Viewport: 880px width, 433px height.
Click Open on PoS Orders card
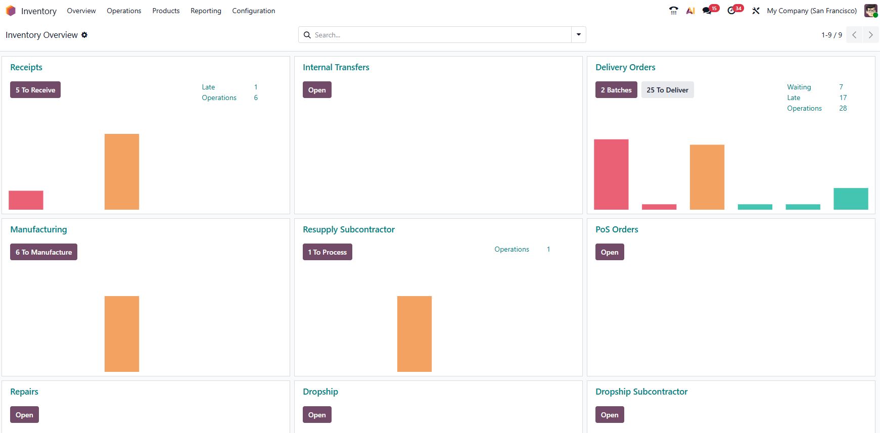(610, 252)
